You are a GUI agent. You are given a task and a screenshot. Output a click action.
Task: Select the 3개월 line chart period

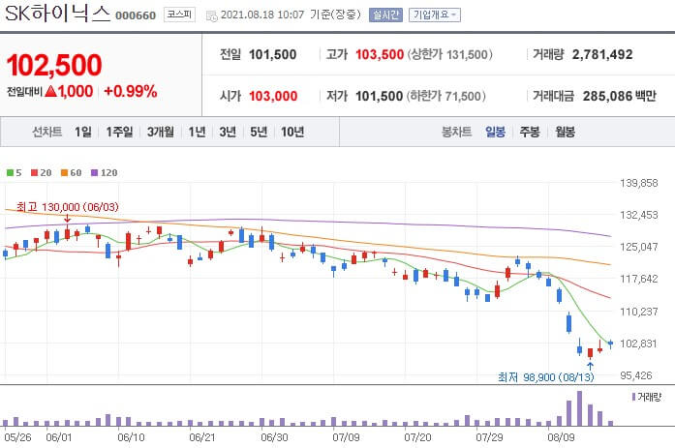tap(160, 132)
